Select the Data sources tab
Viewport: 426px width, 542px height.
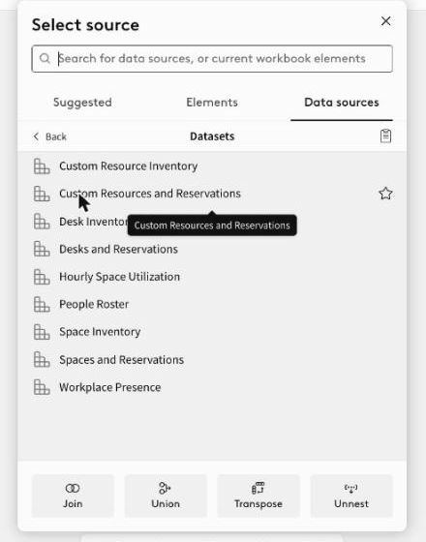(342, 103)
